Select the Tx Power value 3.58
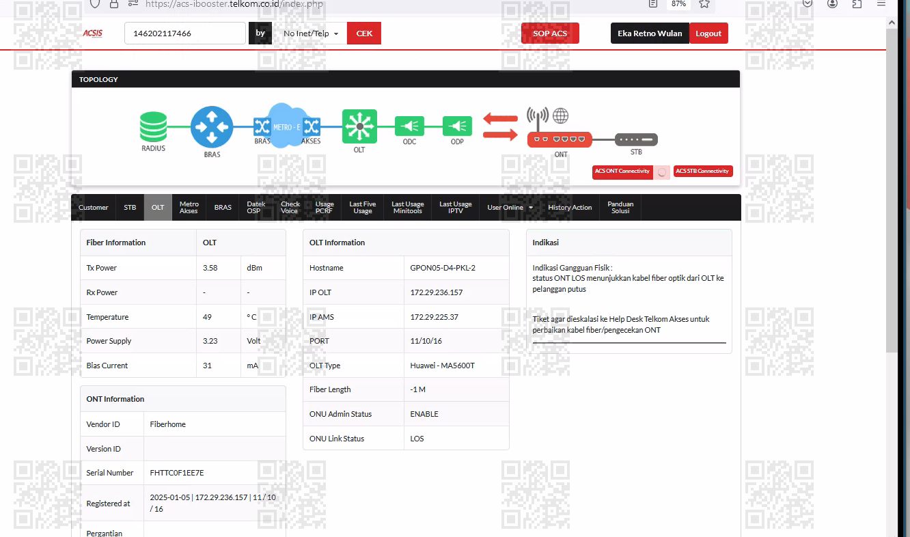 click(210, 268)
